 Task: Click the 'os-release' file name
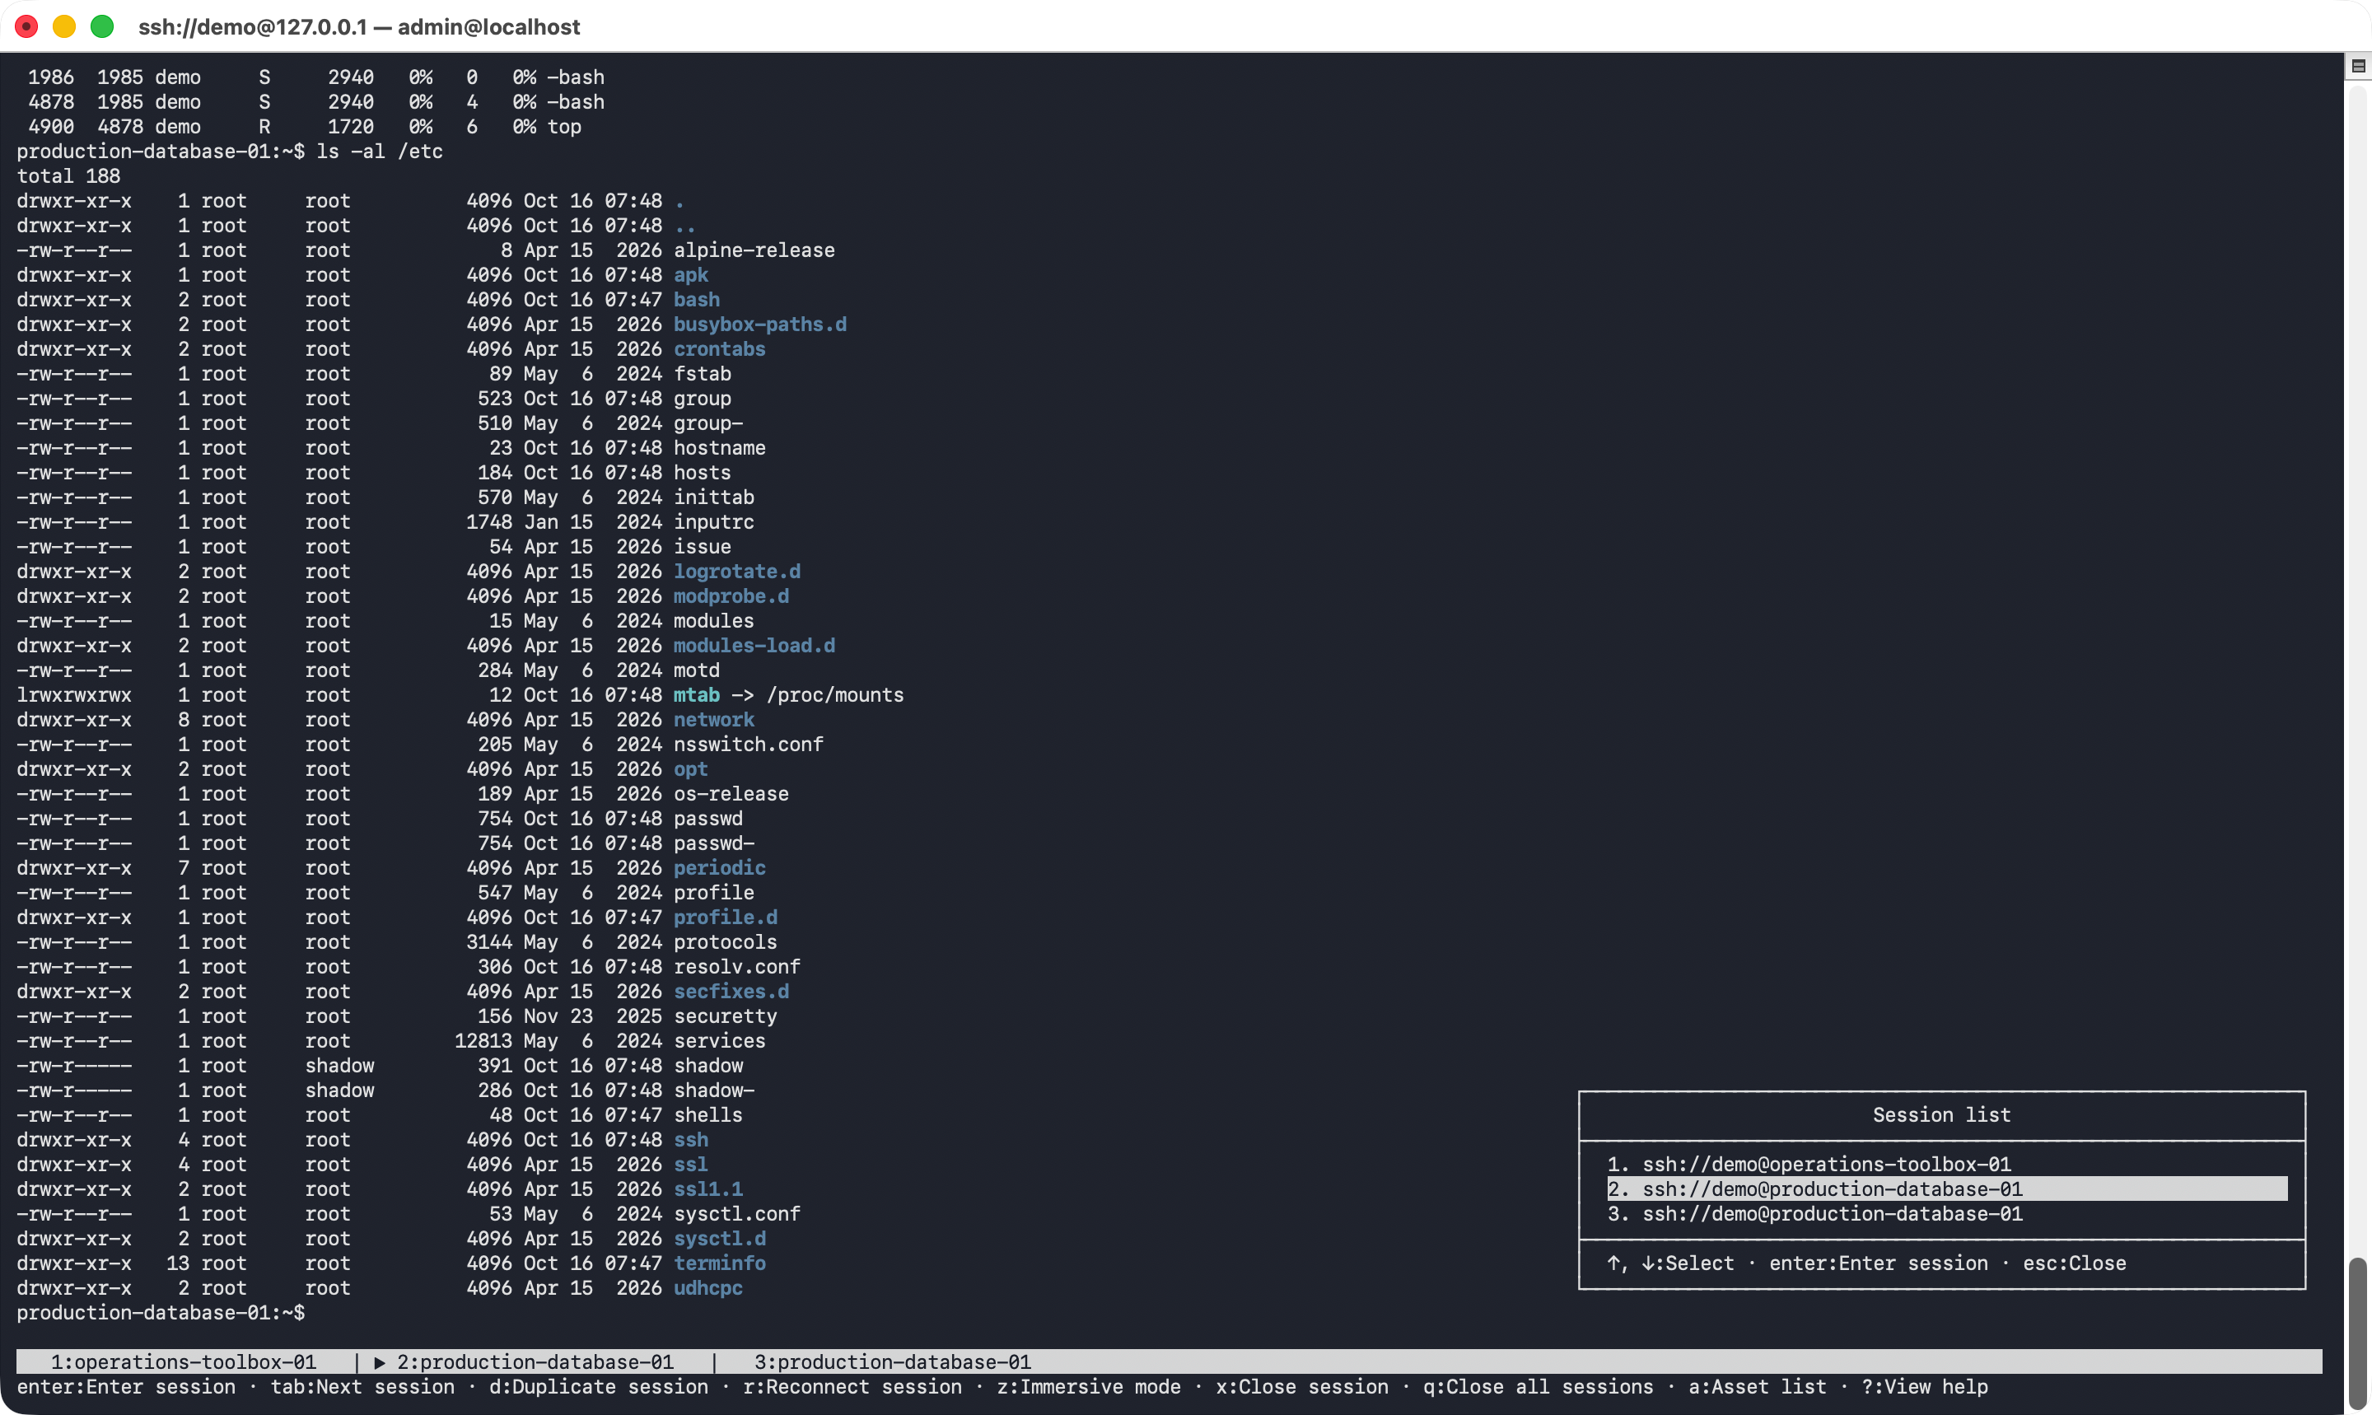[731, 794]
